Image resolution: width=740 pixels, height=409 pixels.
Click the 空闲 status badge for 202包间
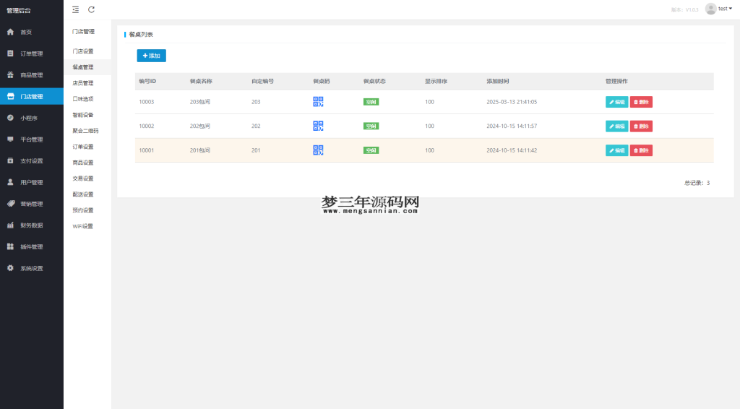(x=371, y=126)
